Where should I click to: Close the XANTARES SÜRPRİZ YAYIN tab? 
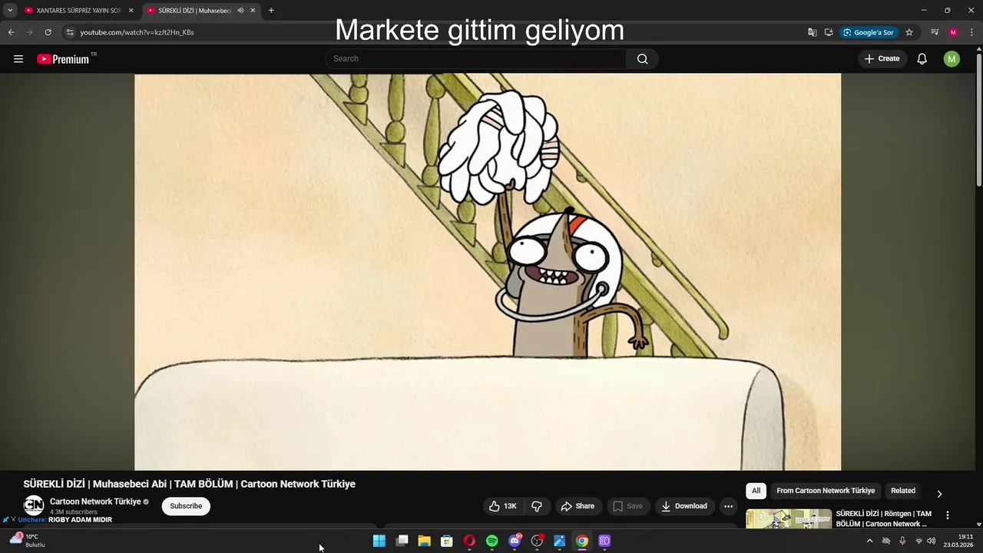131,11
